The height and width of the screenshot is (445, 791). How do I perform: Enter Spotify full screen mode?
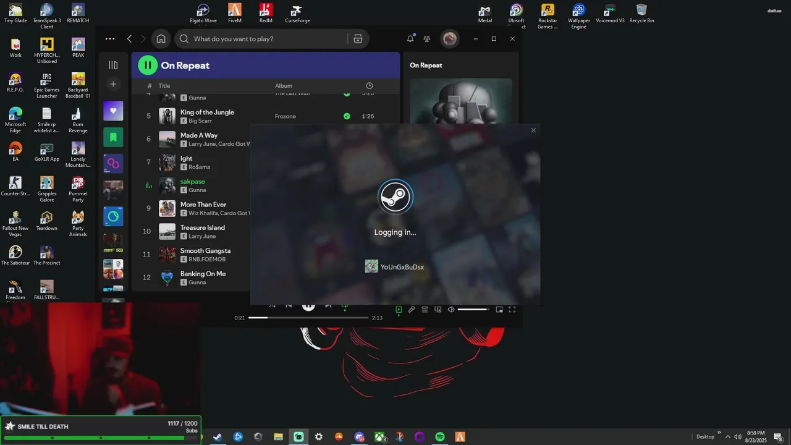pos(512,310)
